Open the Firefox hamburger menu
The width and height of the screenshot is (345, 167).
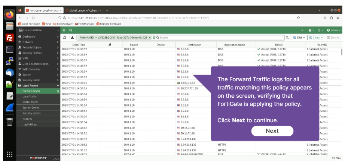pyautogui.click(x=338, y=18)
